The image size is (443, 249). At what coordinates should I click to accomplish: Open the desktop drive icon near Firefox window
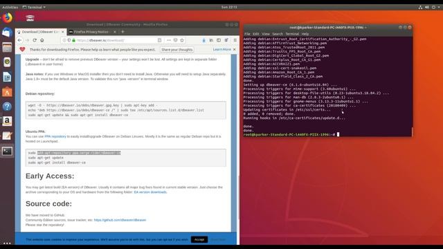point(30,19)
